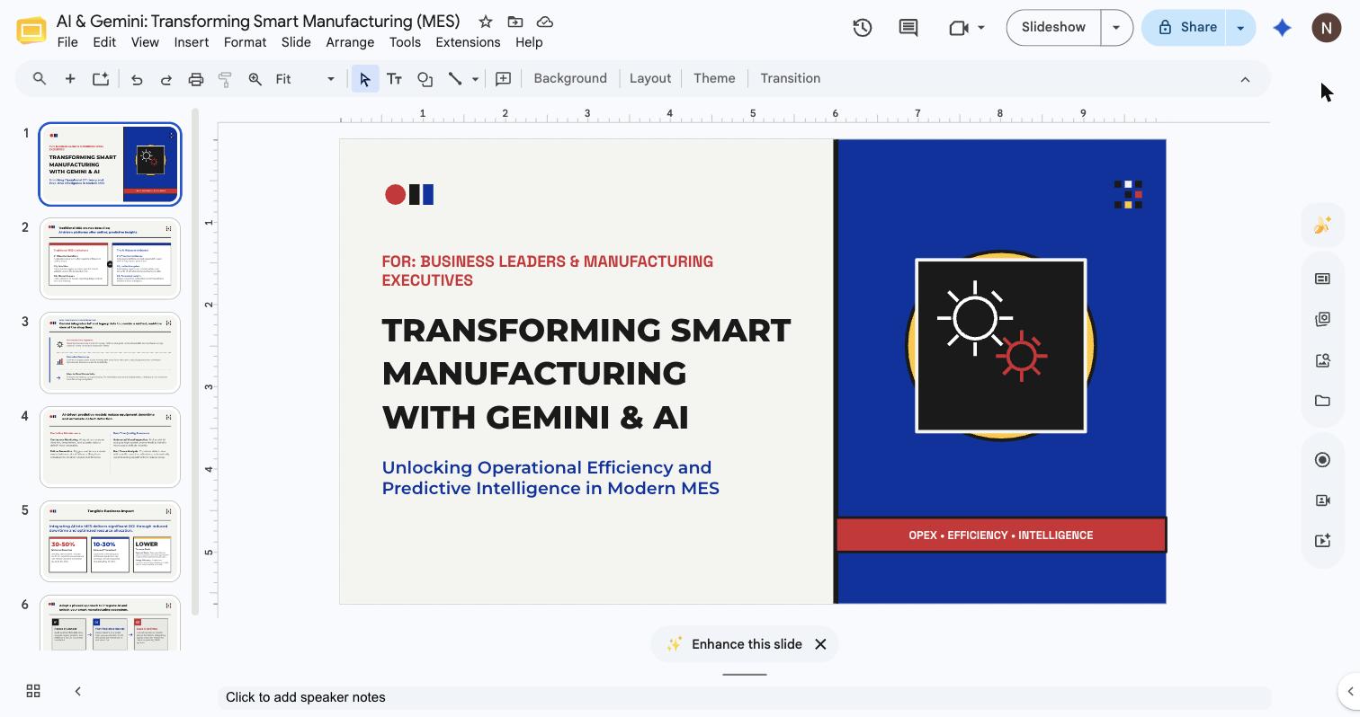The image size is (1360, 717).
Task: Redo the last action
Action: point(166,79)
